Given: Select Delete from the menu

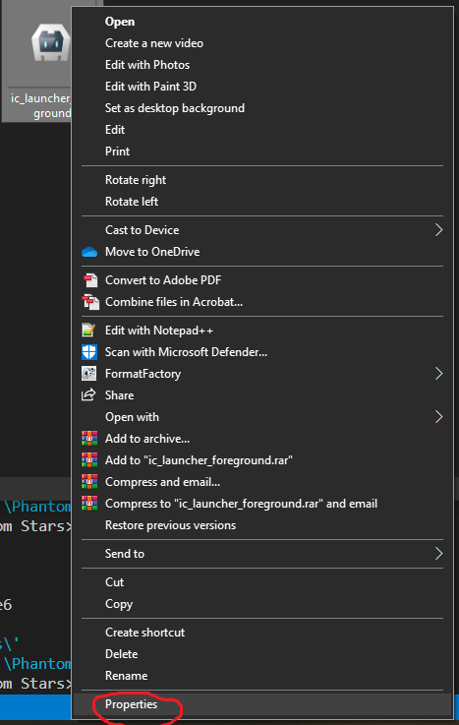Looking at the screenshot, I should [x=122, y=654].
